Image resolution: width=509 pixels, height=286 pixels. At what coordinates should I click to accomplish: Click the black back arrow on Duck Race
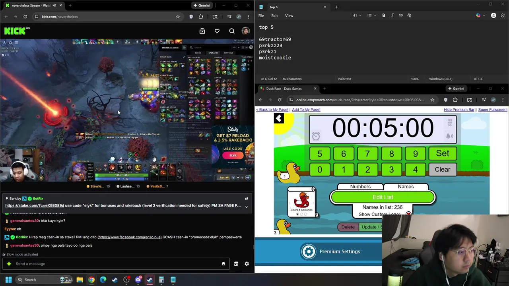(279, 118)
